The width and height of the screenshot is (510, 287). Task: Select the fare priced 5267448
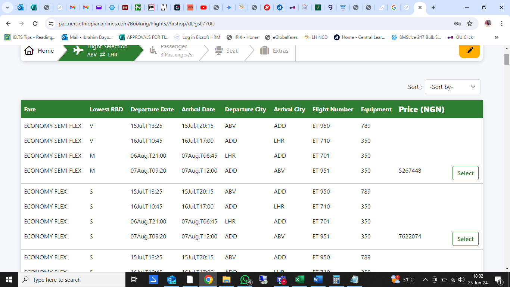point(465,173)
